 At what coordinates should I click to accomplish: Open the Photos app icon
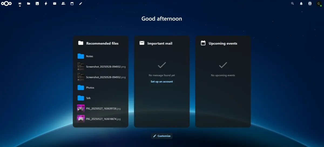pyautogui.click(x=37, y=4)
